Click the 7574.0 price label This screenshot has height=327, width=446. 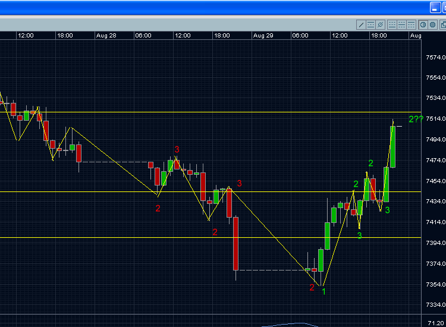435,58
